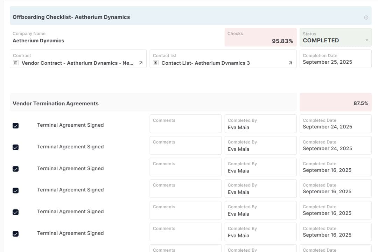Viewport: 378px width, 252px height.
Task: Toggle the sixth Terminal Agreement Signed checkbox
Action: click(x=15, y=234)
